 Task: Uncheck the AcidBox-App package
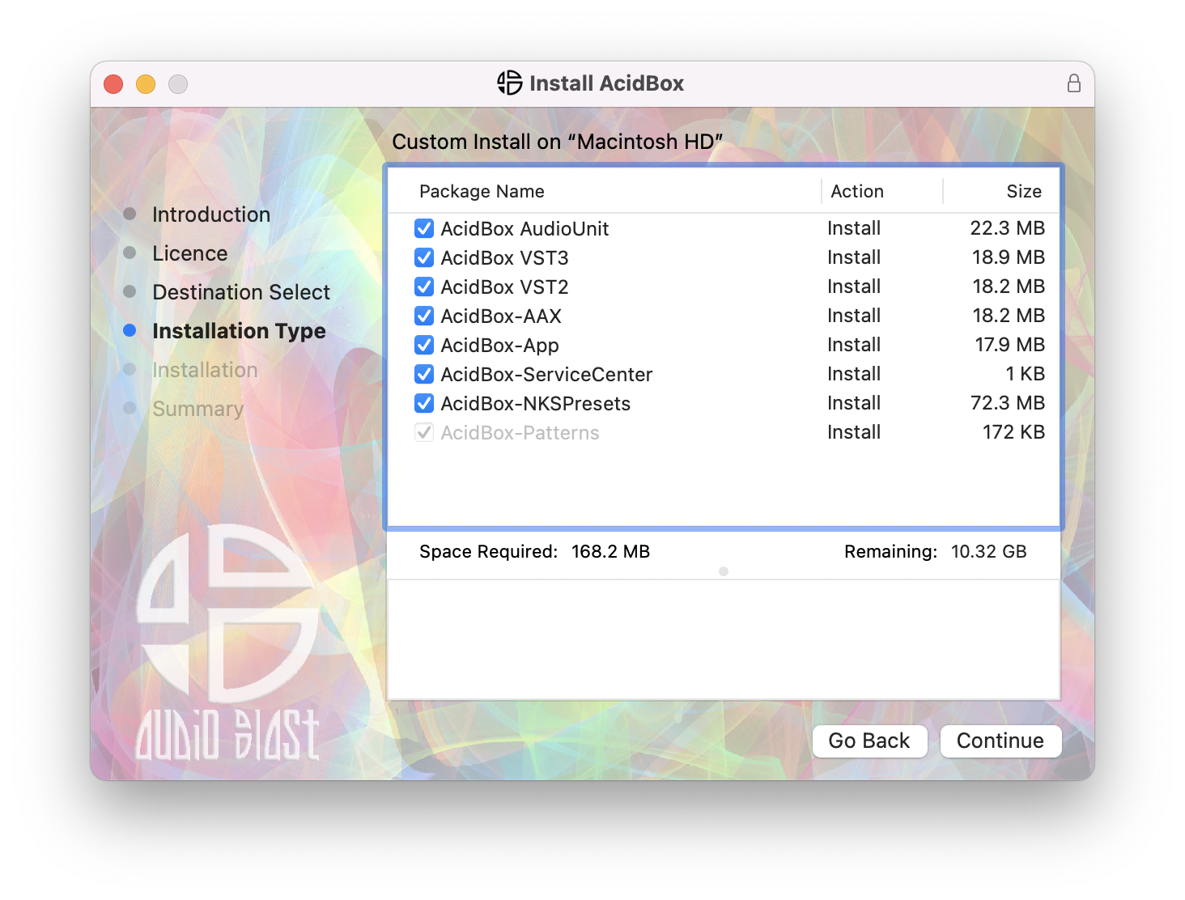tap(424, 345)
